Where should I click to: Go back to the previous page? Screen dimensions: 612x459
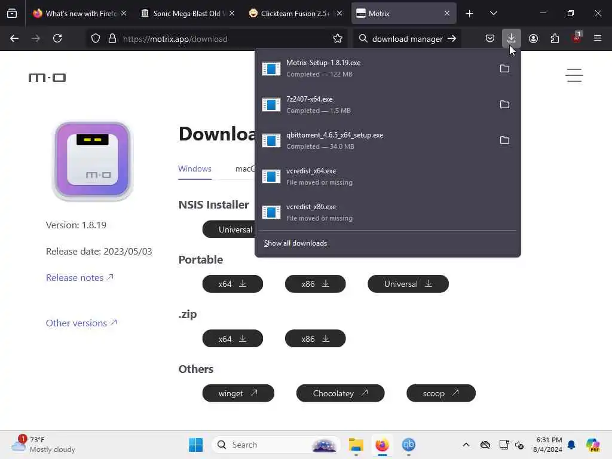[x=14, y=39]
